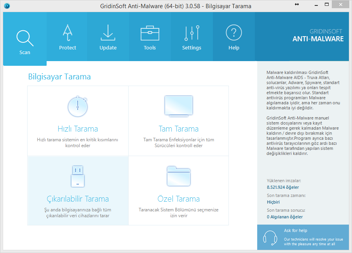352x253 pixels.
Task: Switch to the Scan tab label
Action: [25, 53]
